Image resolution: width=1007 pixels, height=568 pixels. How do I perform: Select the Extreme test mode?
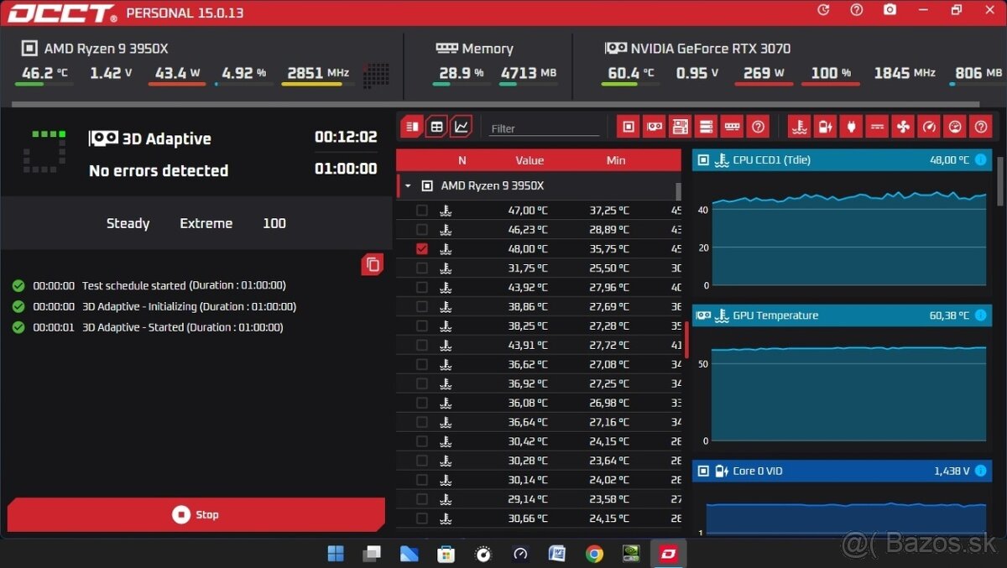click(x=206, y=223)
